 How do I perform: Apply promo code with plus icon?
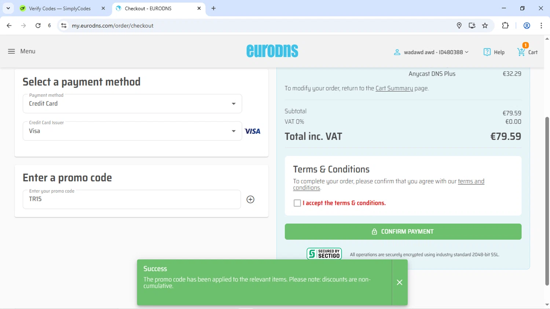click(x=250, y=199)
